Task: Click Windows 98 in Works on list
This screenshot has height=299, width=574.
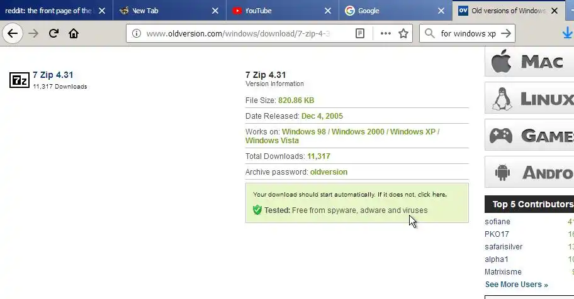Action: click(x=304, y=131)
